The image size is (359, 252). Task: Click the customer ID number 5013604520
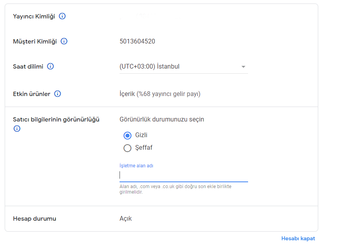coord(138,42)
